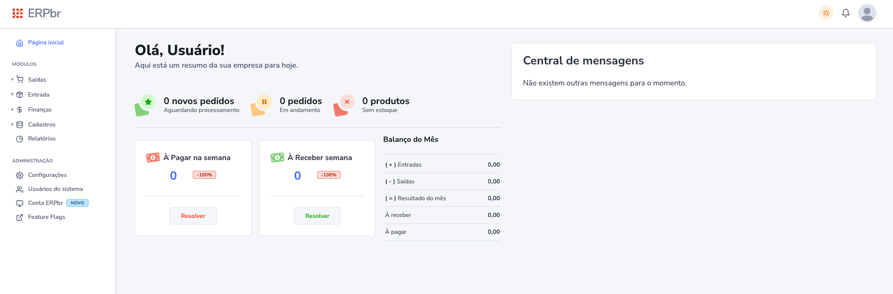Click the NOVO badge beside Conta ERPbr
Image resolution: width=893 pixels, height=294 pixels.
[77, 203]
